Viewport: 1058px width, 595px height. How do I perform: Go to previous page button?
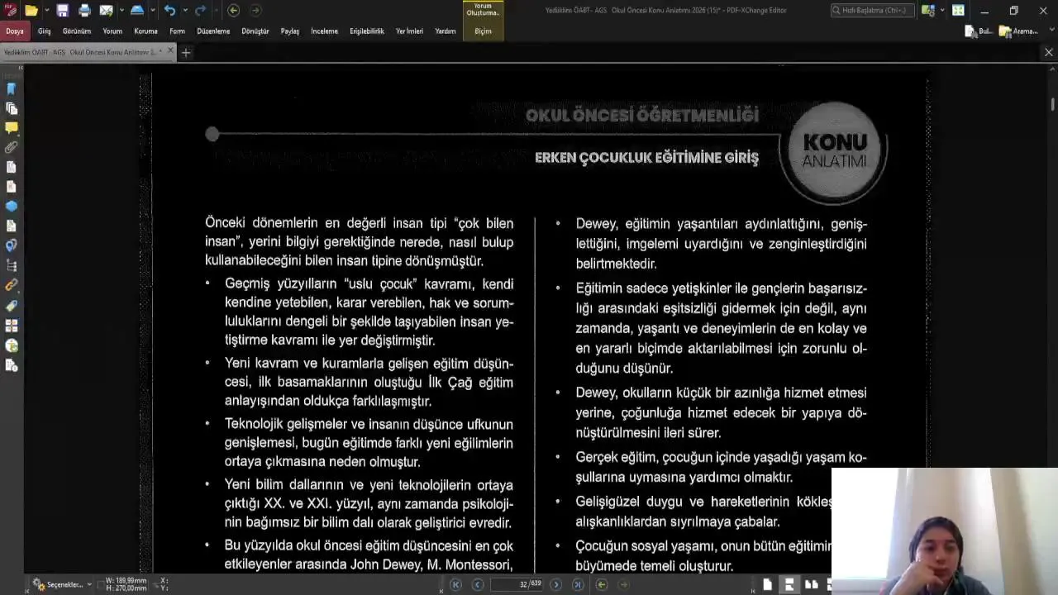click(x=477, y=584)
